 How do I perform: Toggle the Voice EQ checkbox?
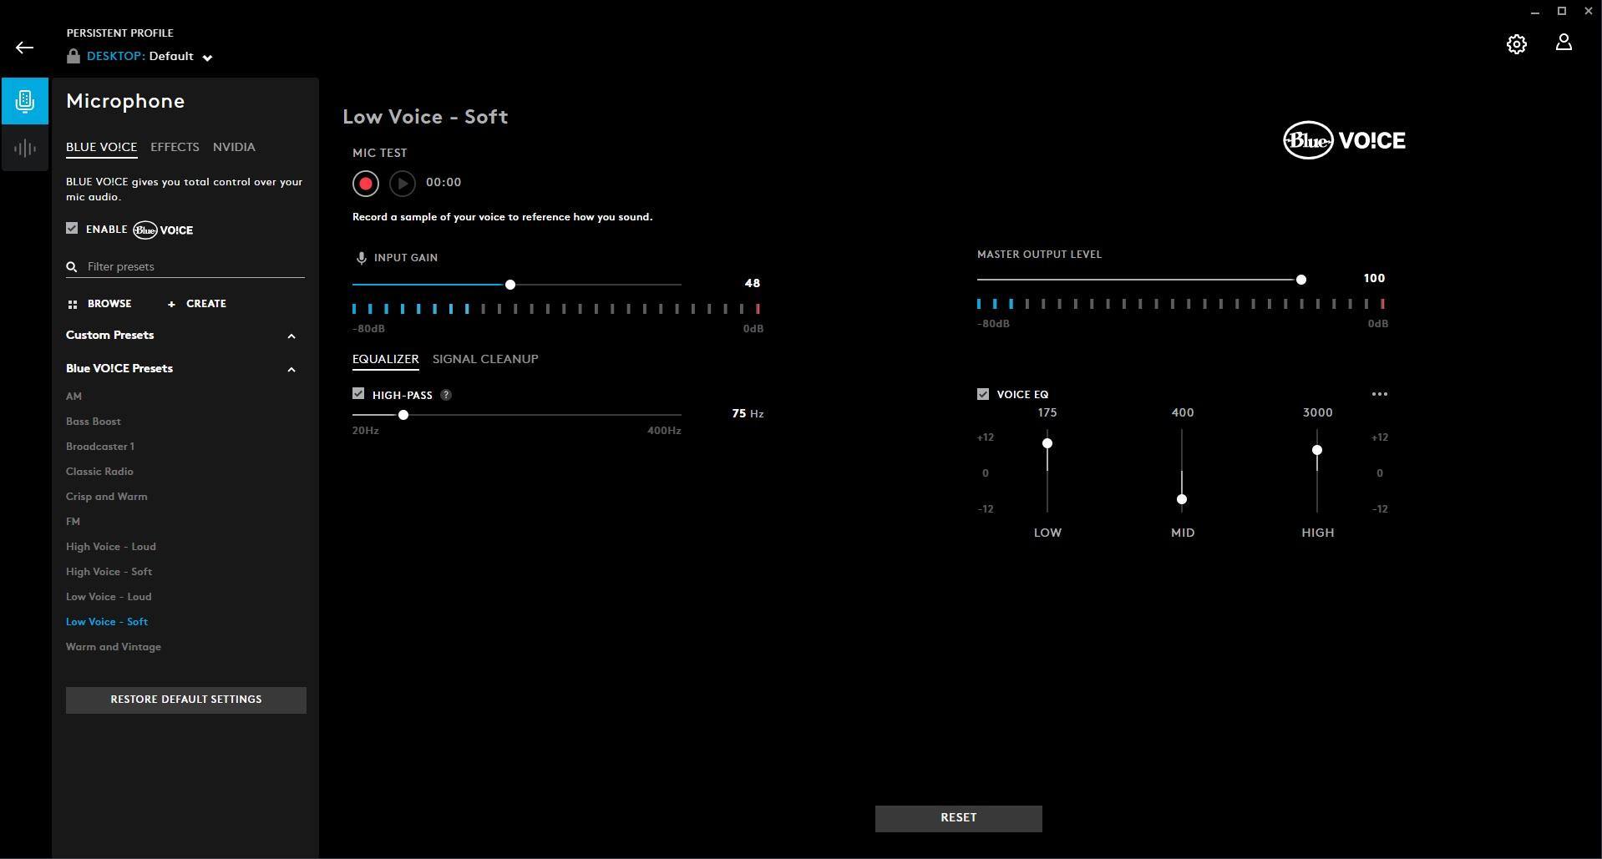983,394
